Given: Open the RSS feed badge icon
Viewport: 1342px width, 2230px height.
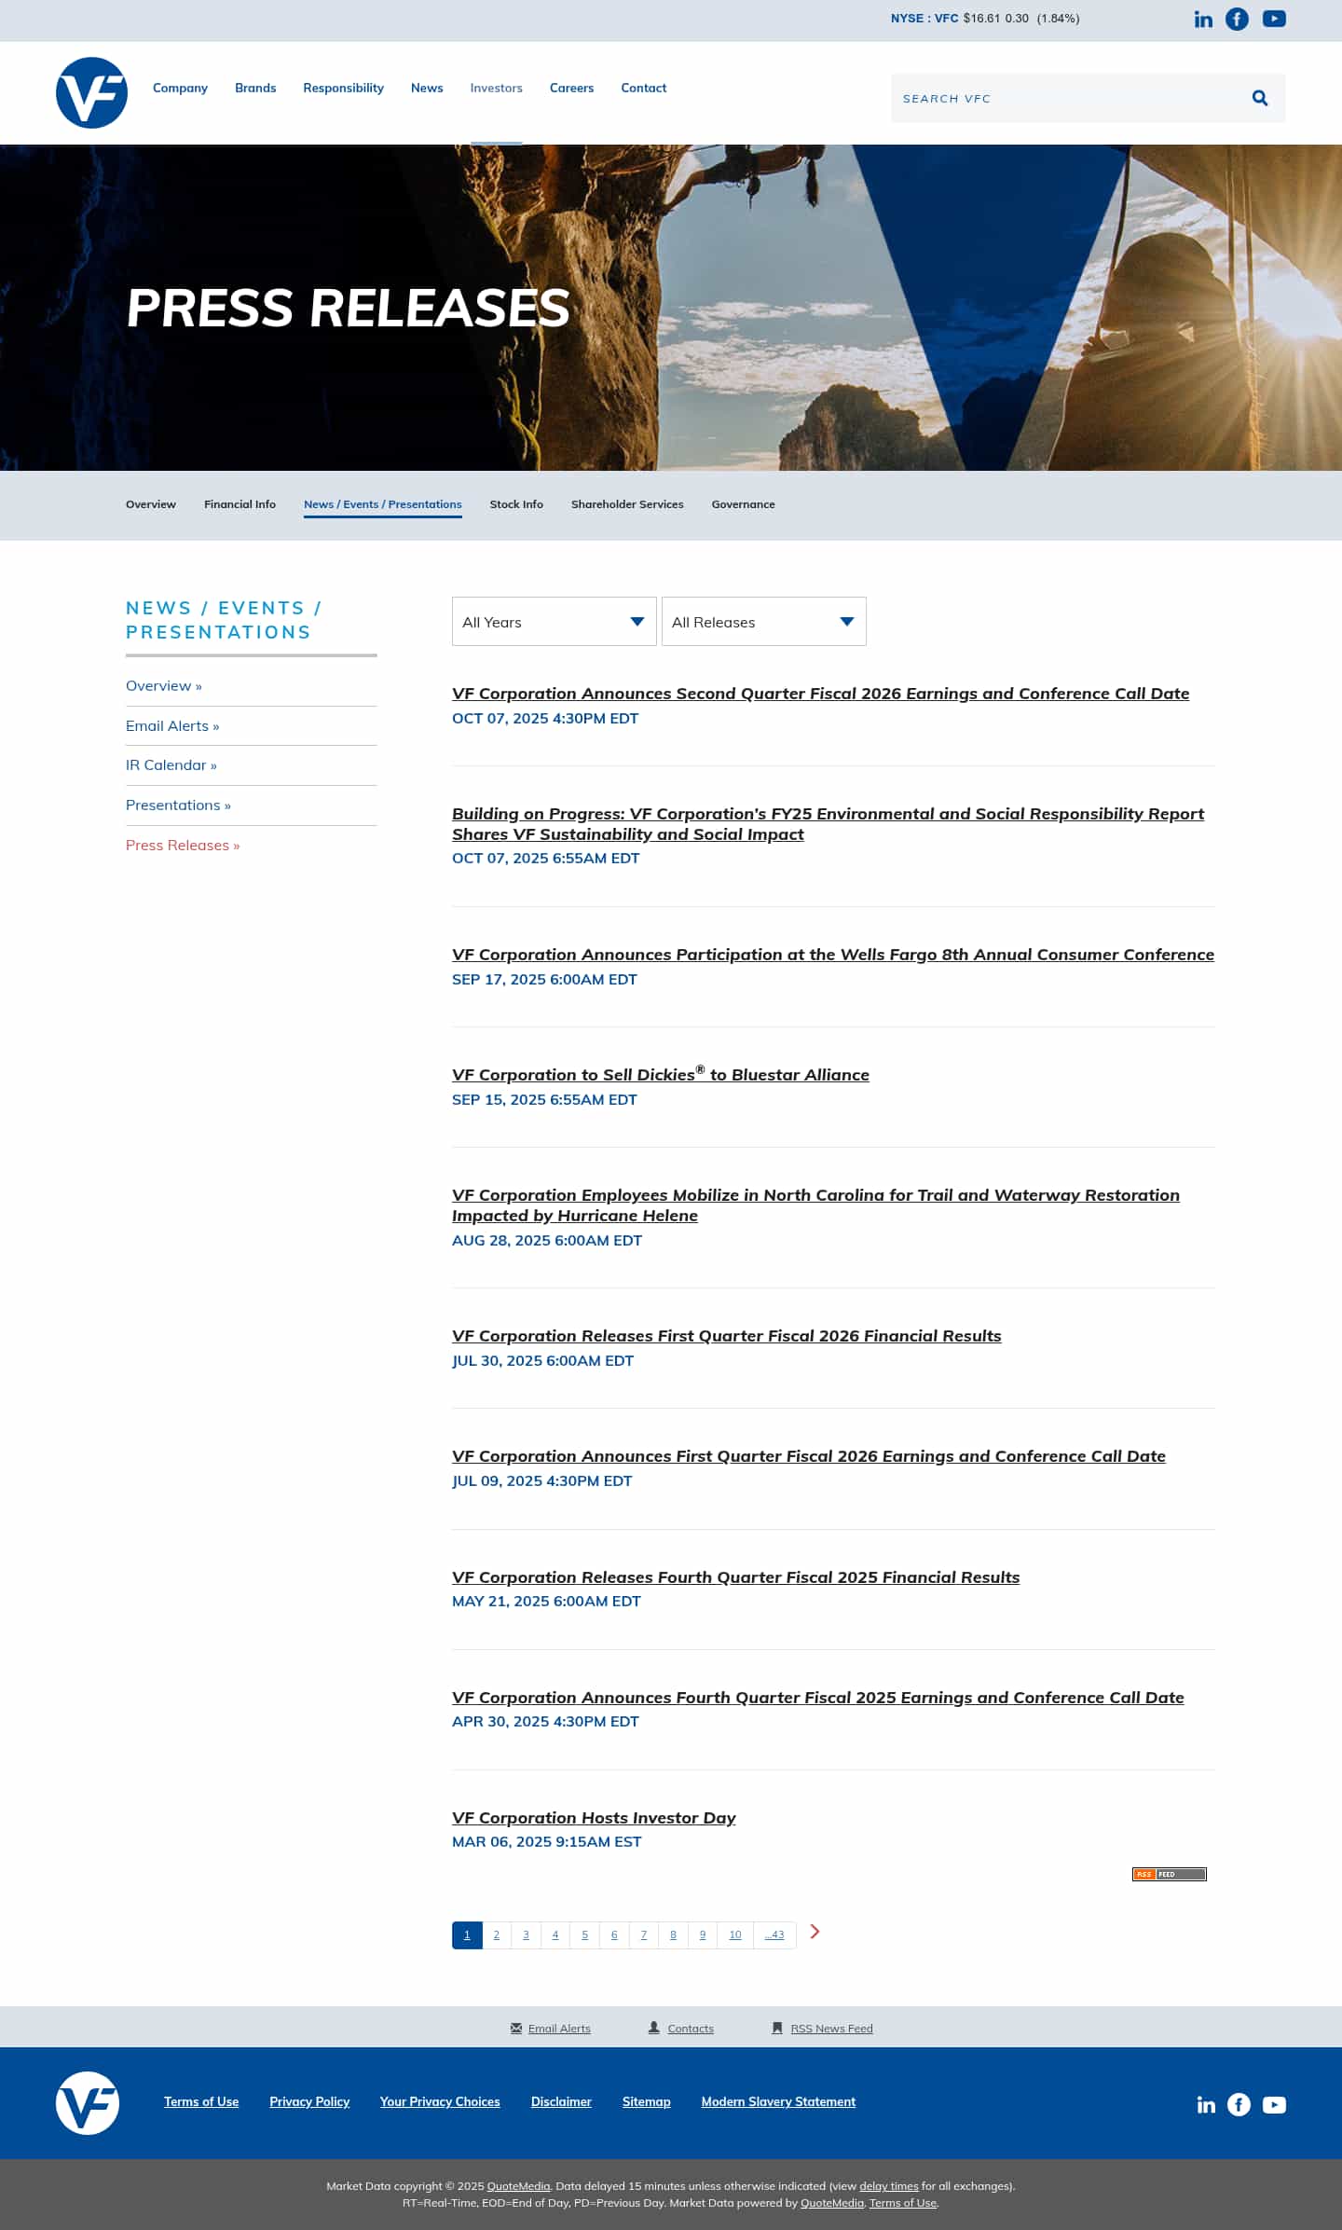Looking at the screenshot, I should click(x=1170, y=1874).
